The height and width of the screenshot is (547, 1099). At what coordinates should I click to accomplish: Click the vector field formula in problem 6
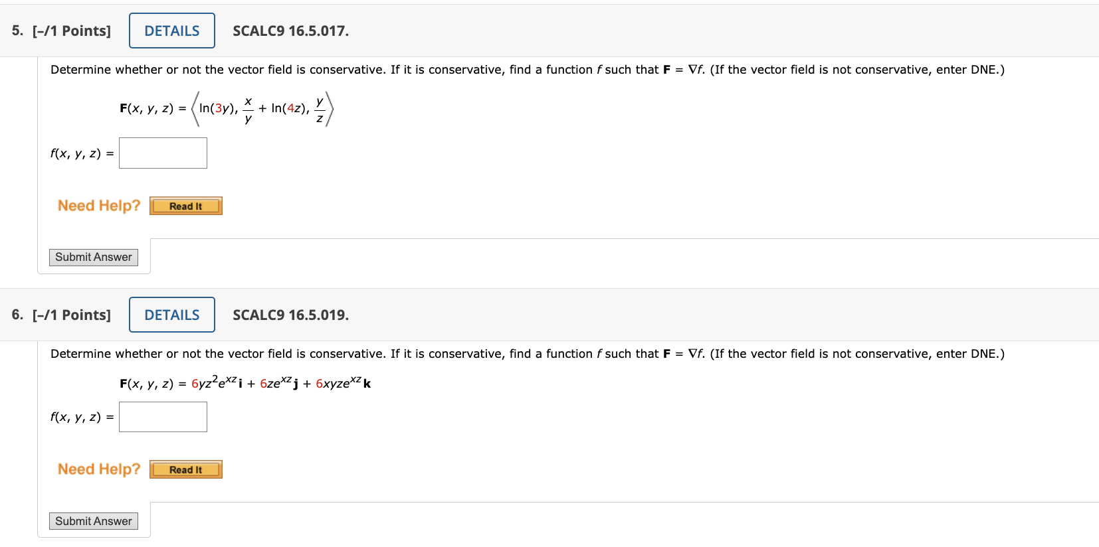pyautogui.click(x=246, y=384)
